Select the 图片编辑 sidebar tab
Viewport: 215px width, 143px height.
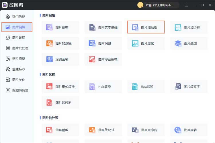click(x=17, y=27)
